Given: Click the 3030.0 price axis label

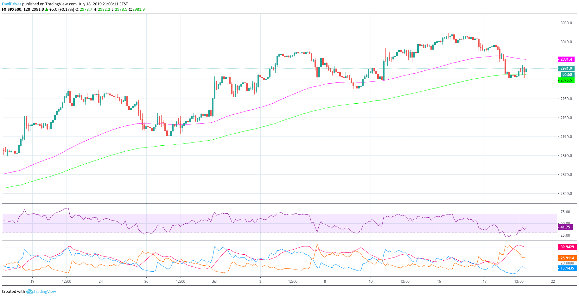Looking at the screenshot, I should [x=566, y=23].
